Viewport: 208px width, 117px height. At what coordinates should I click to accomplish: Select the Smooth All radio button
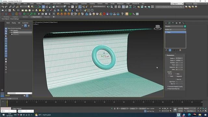coord(169,74)
